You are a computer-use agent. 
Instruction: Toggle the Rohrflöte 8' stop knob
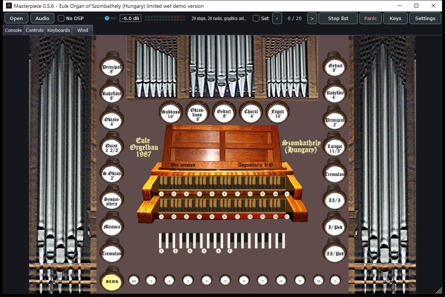pyautogui.click(x=112, y=94)
